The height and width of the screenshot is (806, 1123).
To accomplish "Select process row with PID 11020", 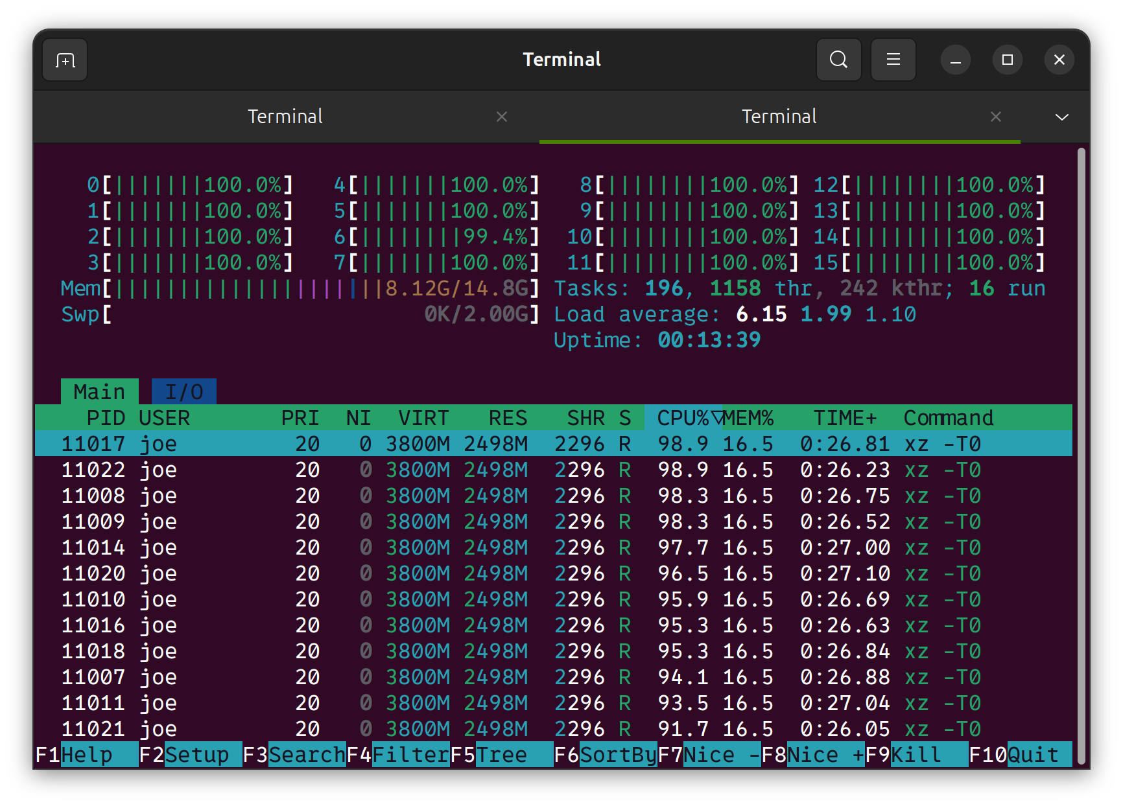I will click(554, 573).
